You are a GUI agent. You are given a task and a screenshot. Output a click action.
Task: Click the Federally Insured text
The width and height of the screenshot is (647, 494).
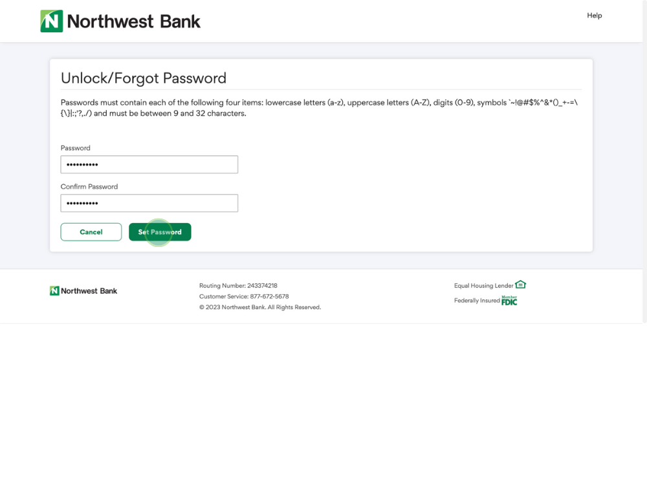(477, 301)
